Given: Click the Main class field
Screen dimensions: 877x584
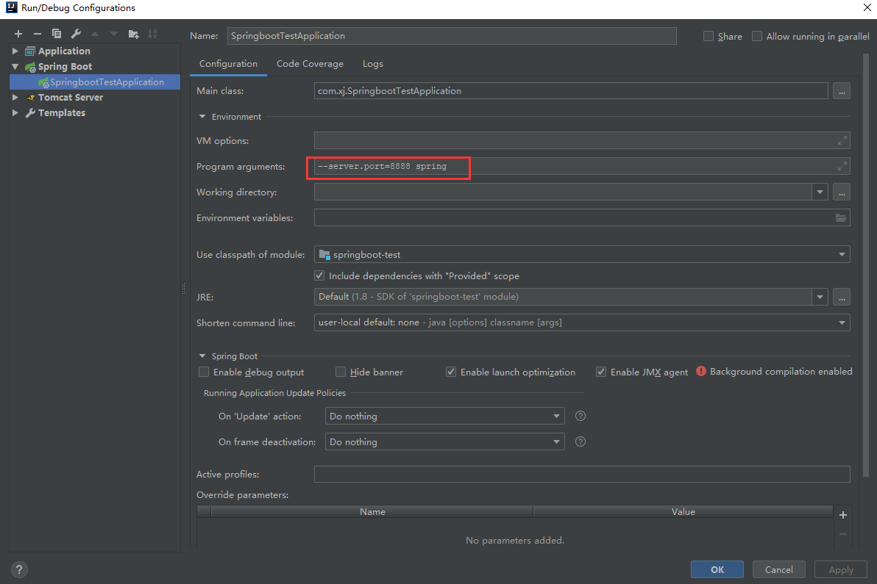Looking at the screenshot, I should tap(571, 91).
